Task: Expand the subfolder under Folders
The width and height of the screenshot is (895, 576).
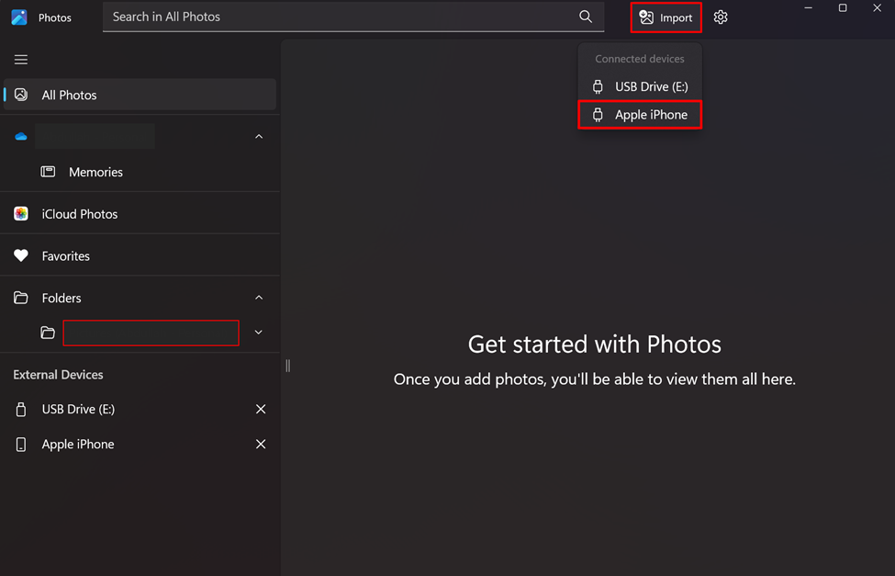Action: (259, 333)
